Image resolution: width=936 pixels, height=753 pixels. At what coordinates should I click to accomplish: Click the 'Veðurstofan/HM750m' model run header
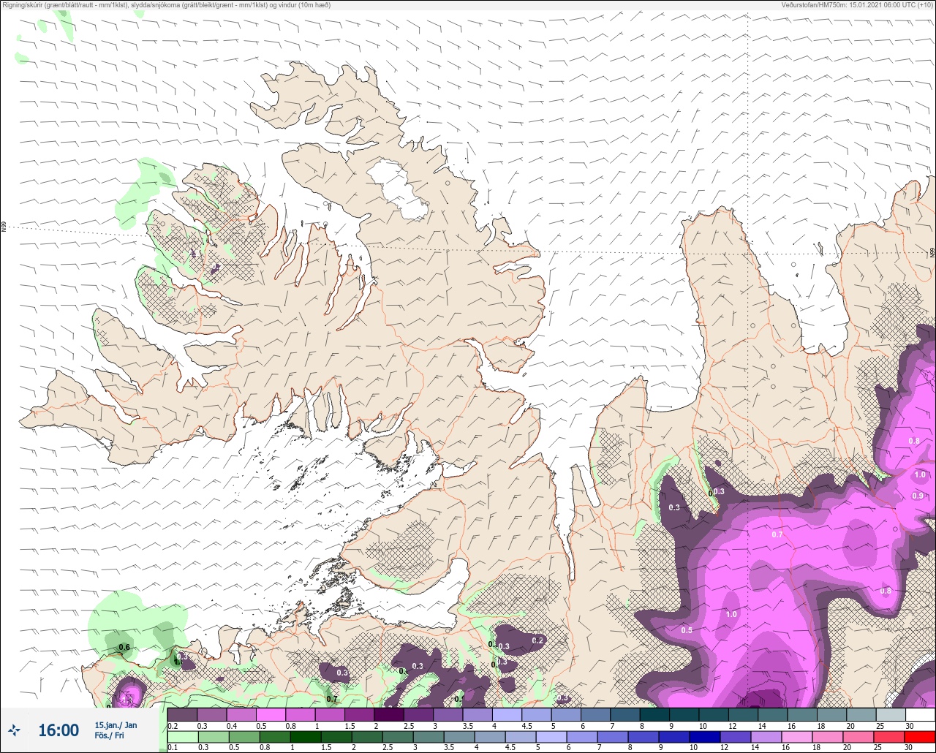(857, 5)
